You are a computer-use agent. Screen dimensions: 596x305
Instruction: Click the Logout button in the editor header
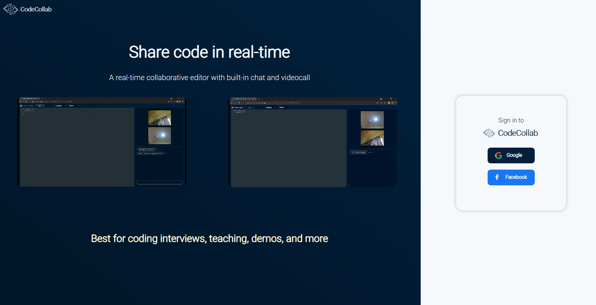click(40, 106)
